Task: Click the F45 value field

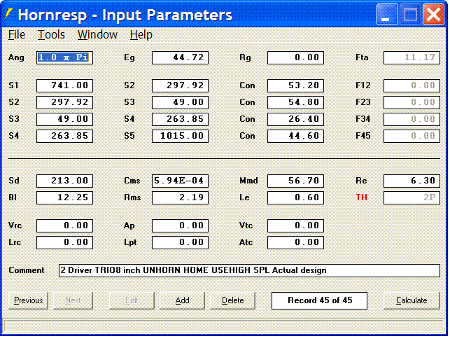Action: coord(412,136)
